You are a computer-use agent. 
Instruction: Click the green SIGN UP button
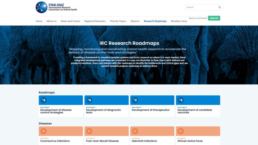point(214,18)
